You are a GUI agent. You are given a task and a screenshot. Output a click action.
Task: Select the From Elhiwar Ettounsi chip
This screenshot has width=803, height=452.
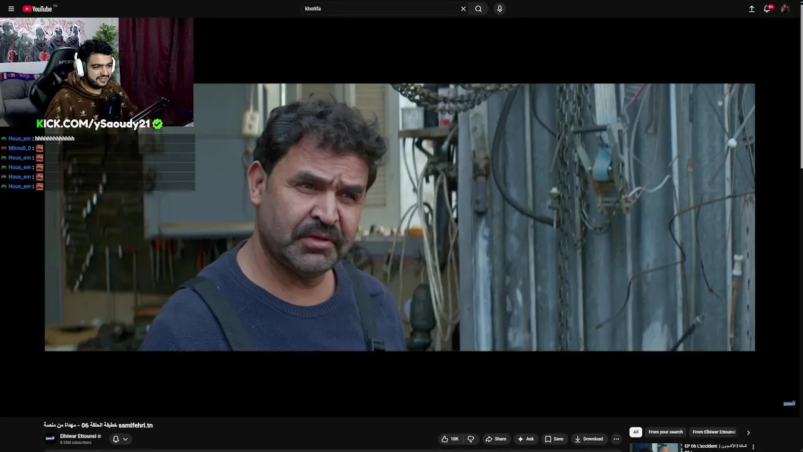[714, 432]
